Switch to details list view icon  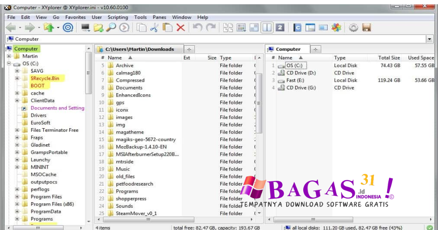pos(241,28)
